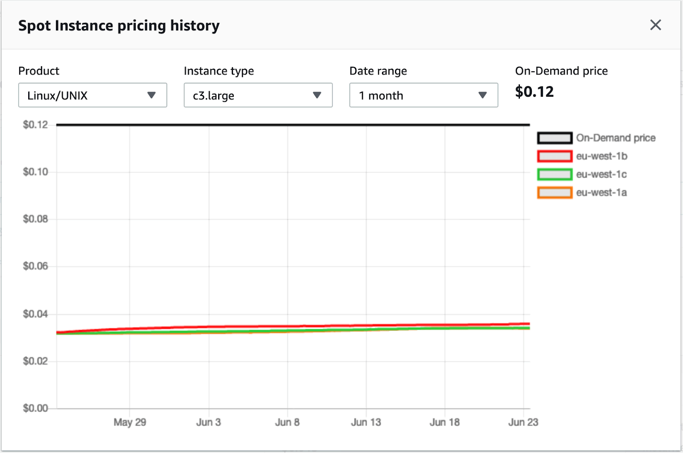Click the green eu-west-1c legend swatch
The height and width of the screenshot is (453, 683).
[x=554, y=174]
